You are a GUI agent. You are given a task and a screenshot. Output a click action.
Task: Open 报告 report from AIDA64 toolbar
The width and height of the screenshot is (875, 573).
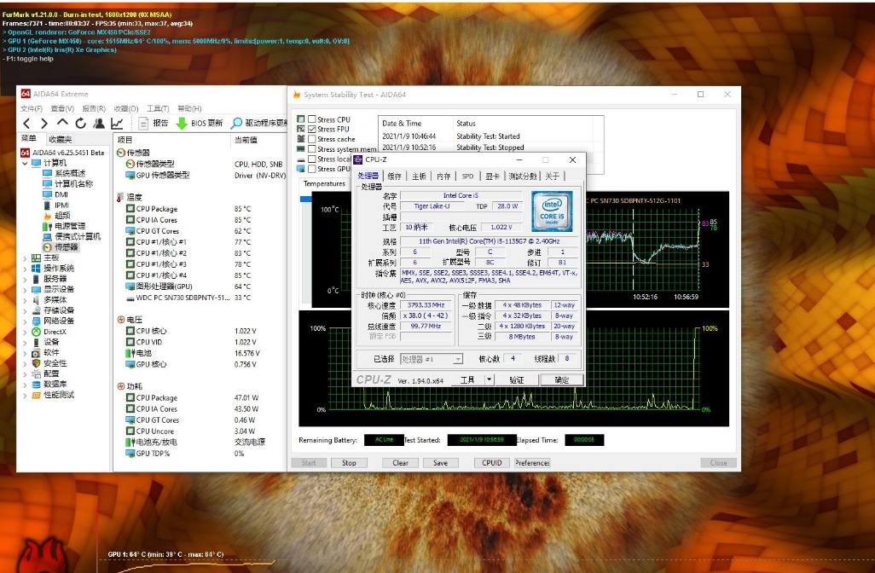pos(153,124)
